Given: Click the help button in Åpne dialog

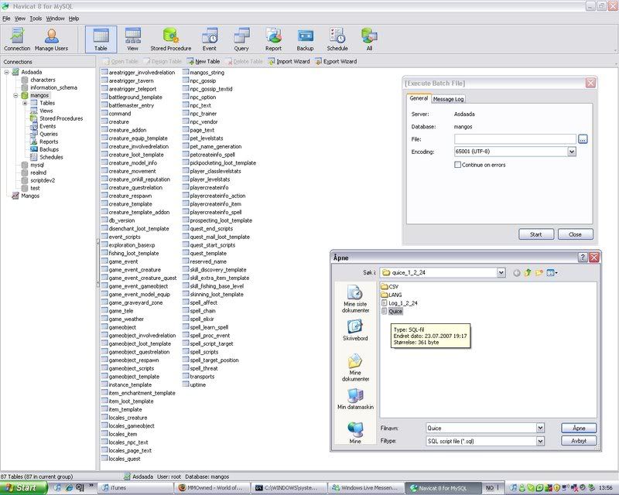Looking at the screenshot, I should (x=583, y=258).
